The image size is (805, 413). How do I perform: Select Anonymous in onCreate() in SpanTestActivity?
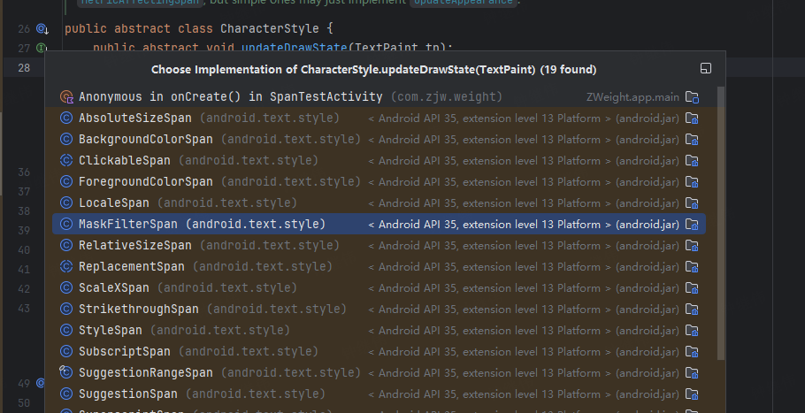379,97
